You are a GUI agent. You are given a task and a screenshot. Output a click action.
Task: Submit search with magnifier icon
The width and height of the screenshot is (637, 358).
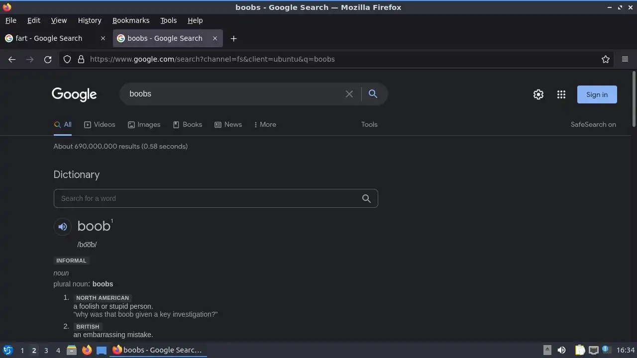[373, 93]
